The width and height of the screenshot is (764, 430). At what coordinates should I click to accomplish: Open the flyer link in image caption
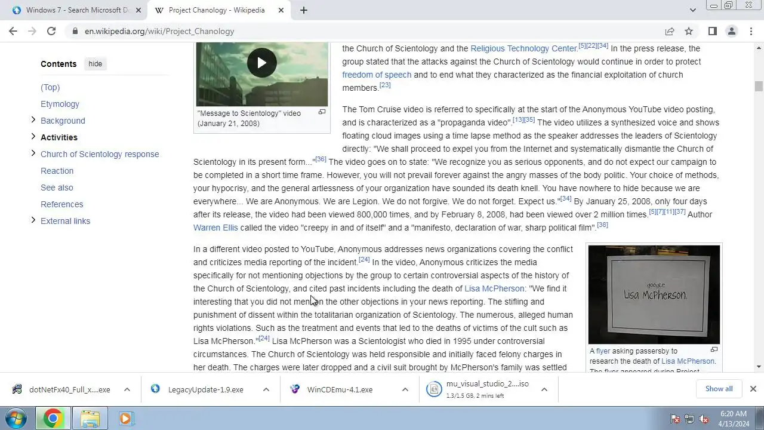(603, 351)
